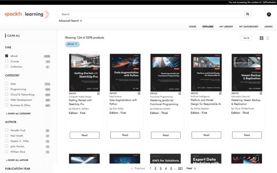Image resolution: width=277 pixels, height=173 pixels.
Task: Go to the Home tab
Action: [192, 27]
